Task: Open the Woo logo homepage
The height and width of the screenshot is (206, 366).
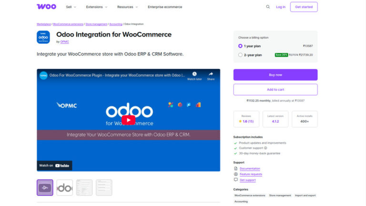Action: tap(46, 7)
